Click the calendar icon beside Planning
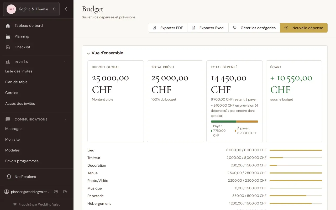This screenshot has width=336, height=210. tap(8, 36)
